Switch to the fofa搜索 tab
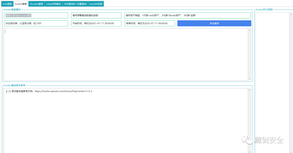293x153 pixels. point(7,4)
